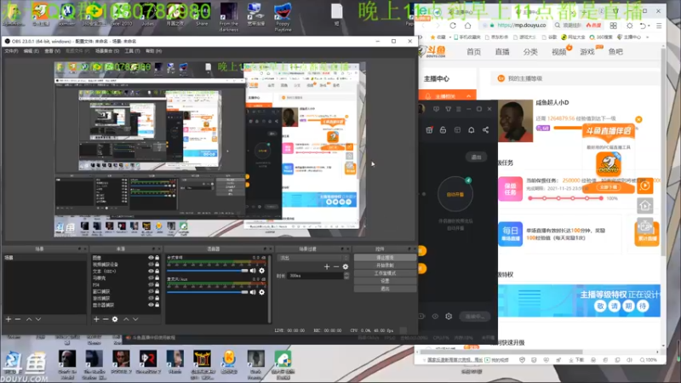
Task: Toggle visibility of the 文本 (GDI+) source
Action: (x=151, y=271)
